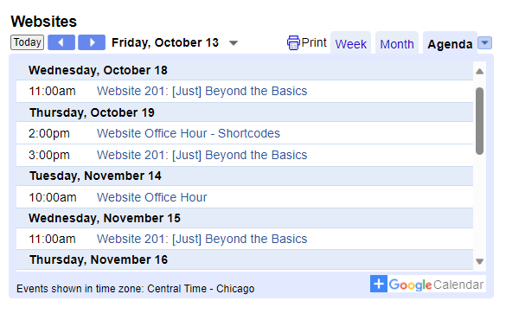Screen dimensions: 506x320
Task: Click the Print printer icon
Action: [x=293, y=43]
